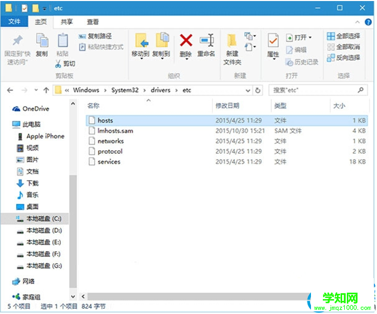The image size is (377, 314).
Task: Open Videos (视频) folder in sidebar
Action: pyautogui.click(x=28, y=148)
